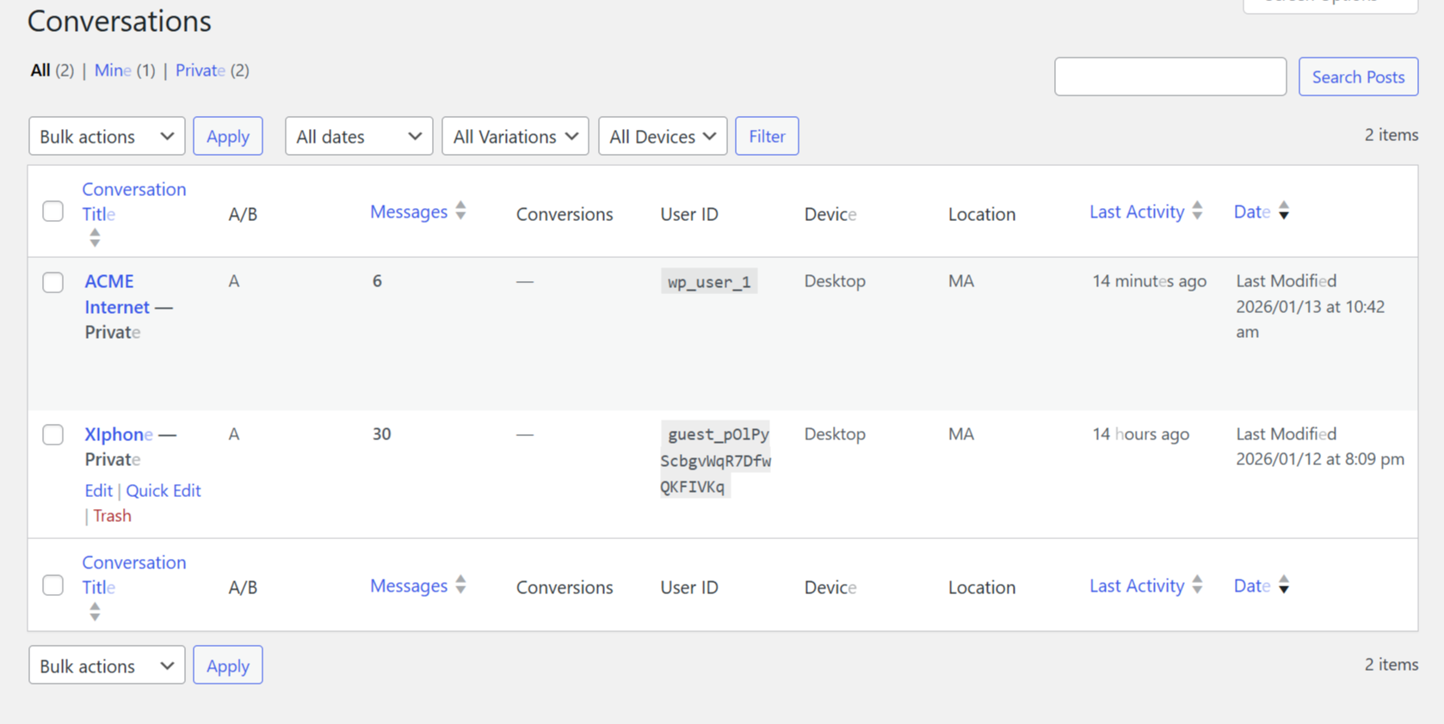The image size is (1444, 724).
Task: Click Date sort arrow in top header
Action: tap(1283, 211)
